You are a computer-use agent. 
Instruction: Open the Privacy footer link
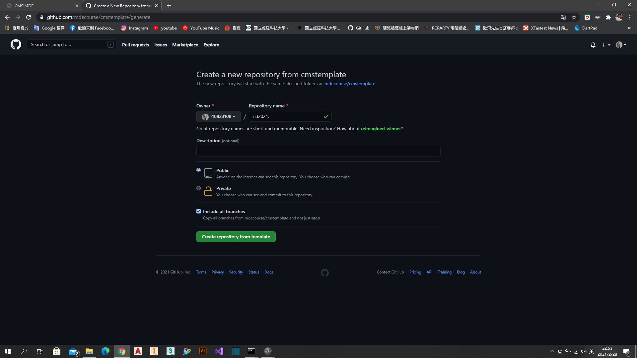218,272
